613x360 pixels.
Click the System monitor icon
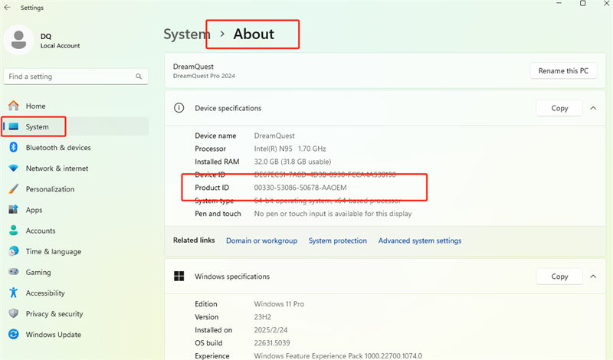point(14,126)
